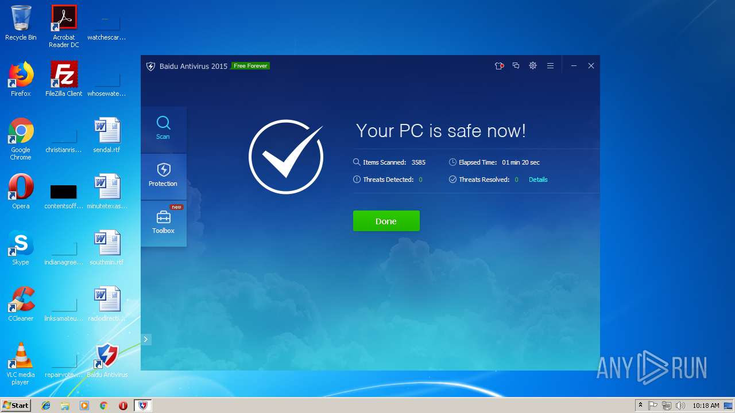Select the Firefox desktop shortcut
735x413 pixels.
(x=21, y=79)
